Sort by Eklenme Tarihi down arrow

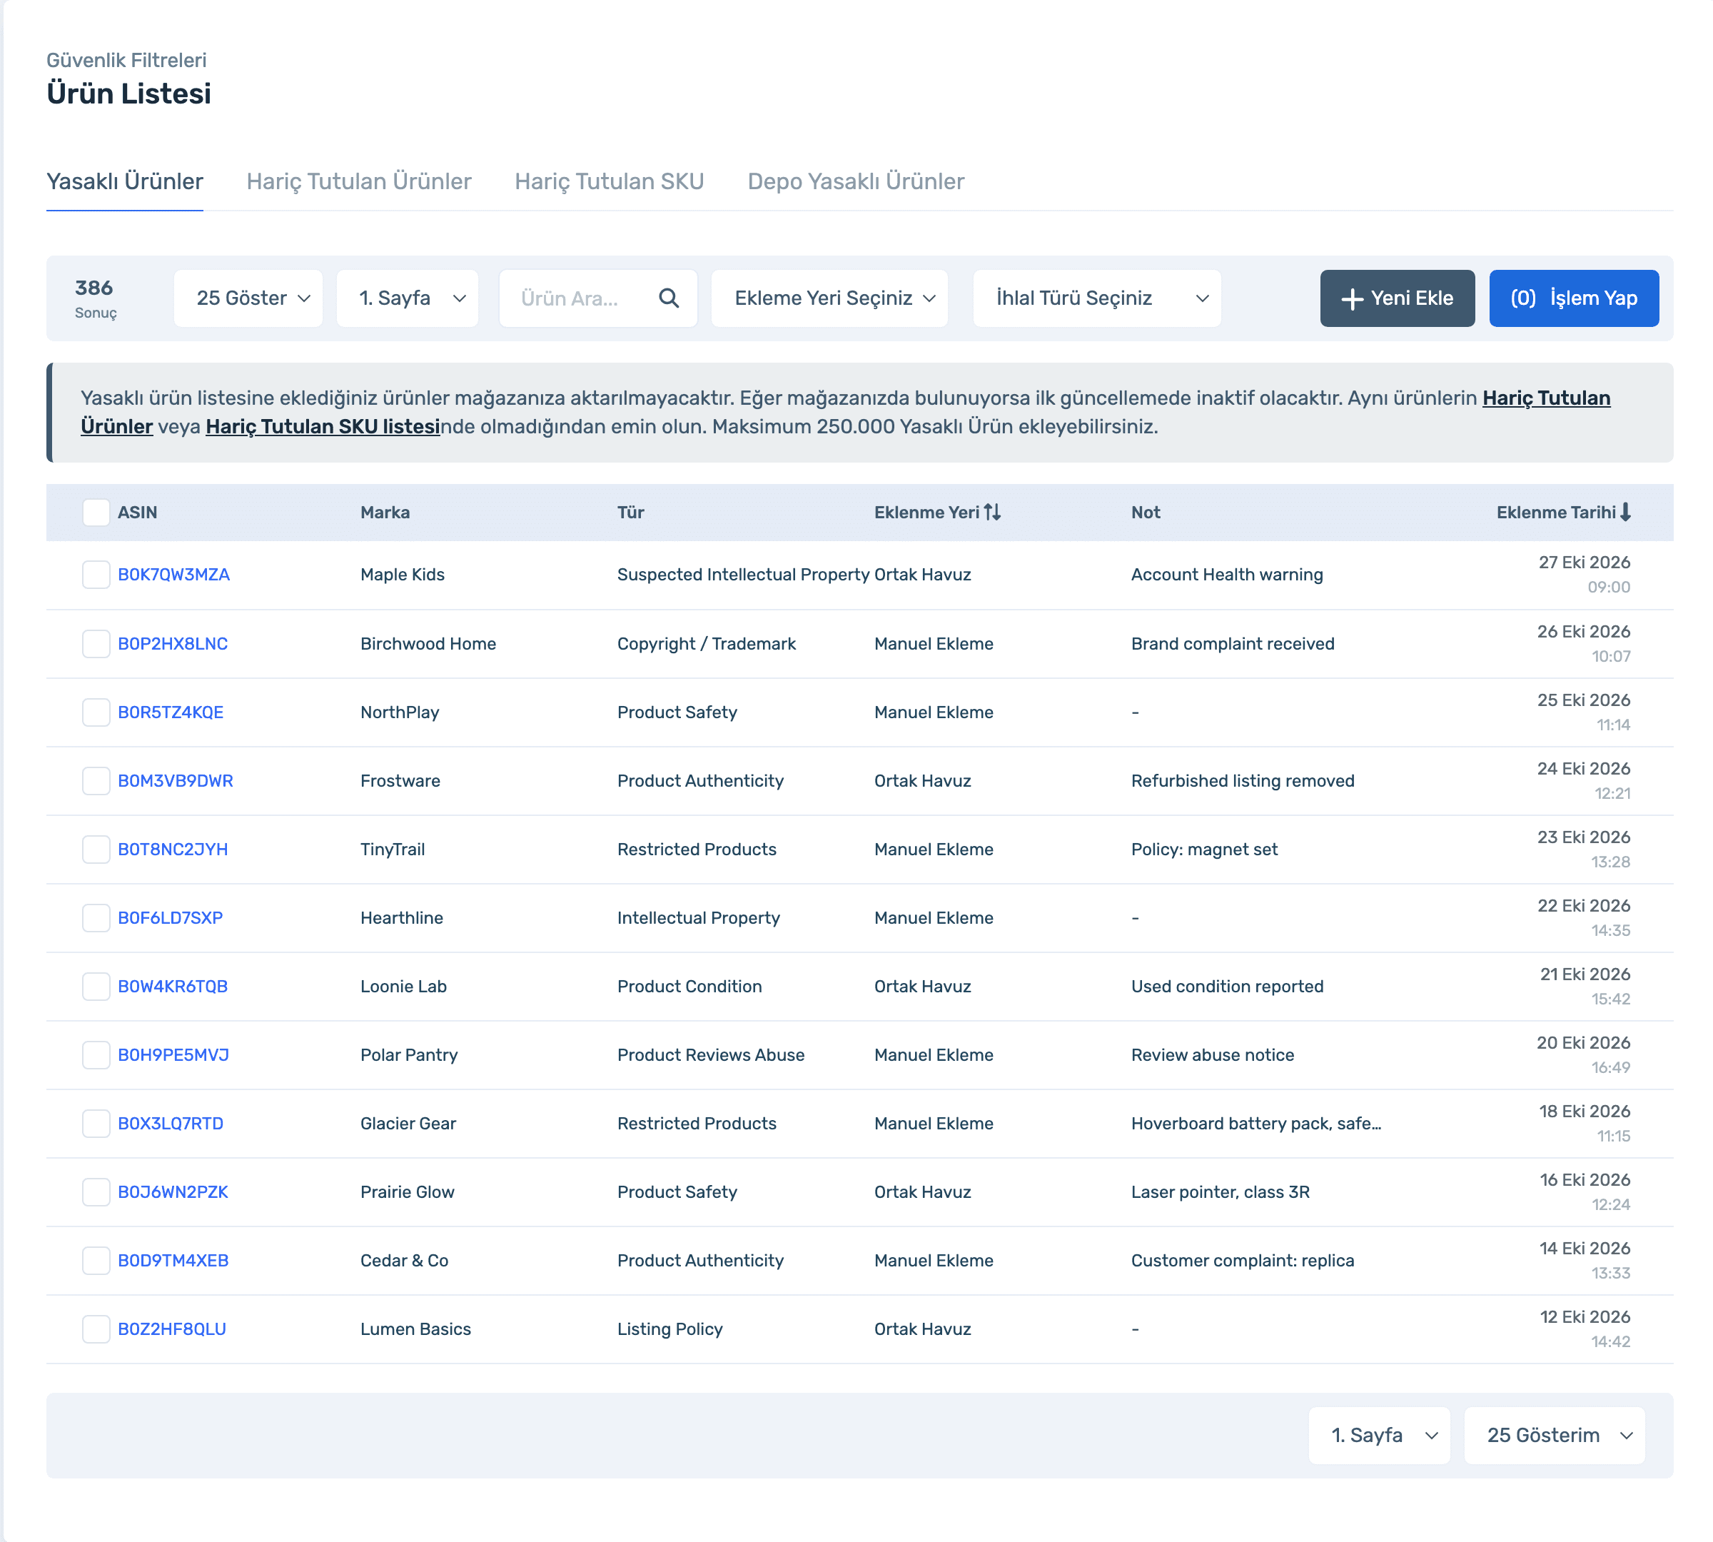point(1625,512)
